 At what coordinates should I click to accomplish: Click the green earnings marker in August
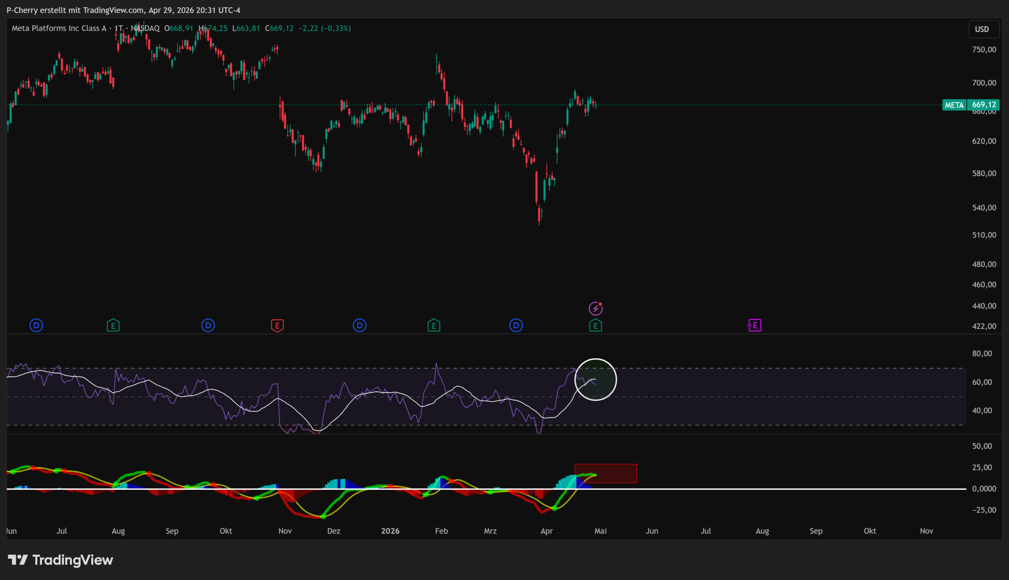coord(113,325)
